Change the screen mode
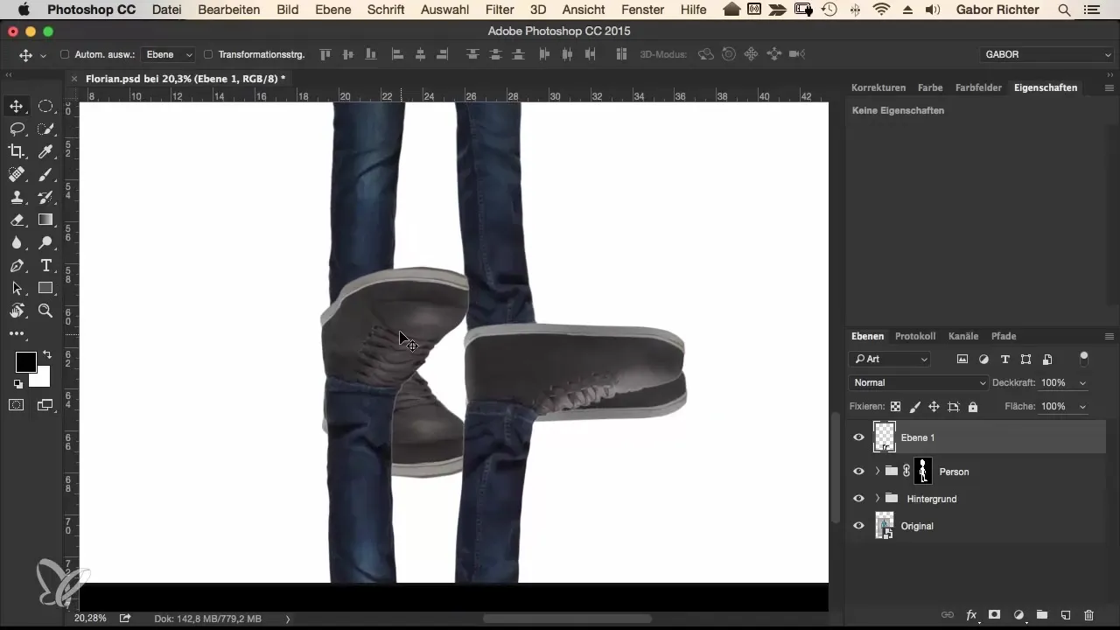This screenshot has height=630, width=1120. [x=45, y=405]
